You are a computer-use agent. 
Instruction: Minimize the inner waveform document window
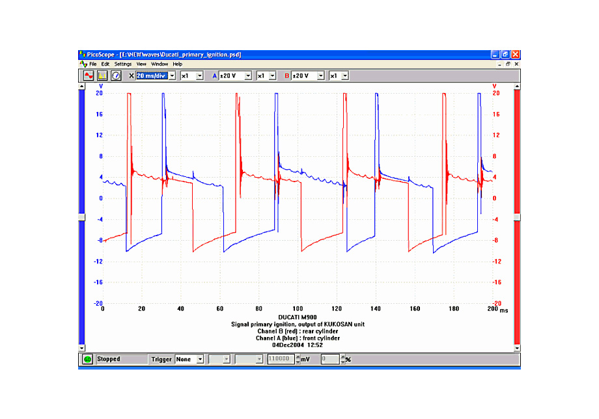pos(499,64)
